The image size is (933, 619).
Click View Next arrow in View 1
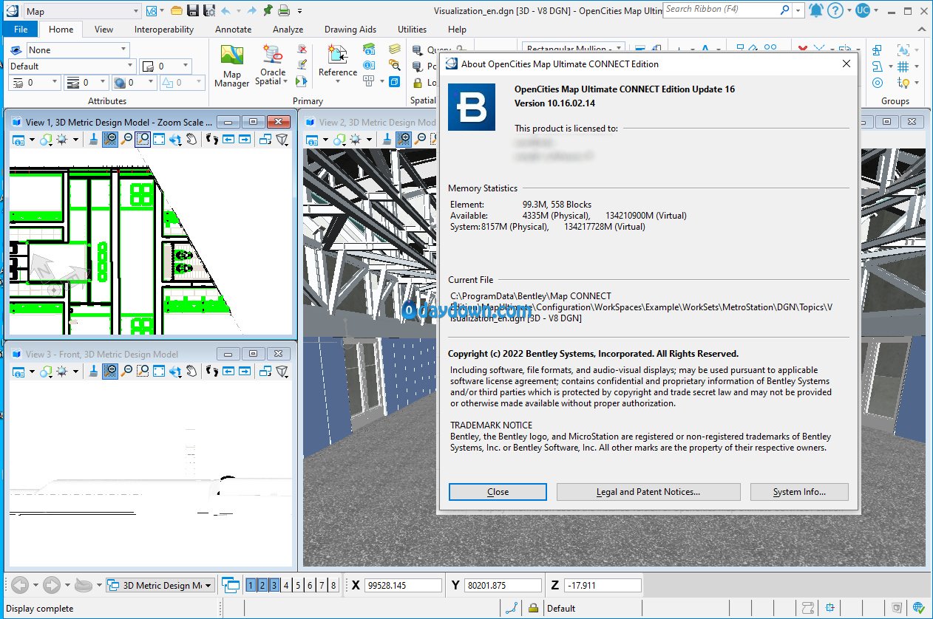[x=245, y=139]
